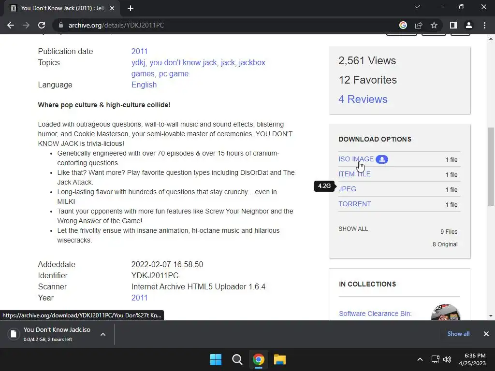Open the Chrome profile menu
Image resolution: width=495 pixels, height=371 pixels.
click(469, 25)
